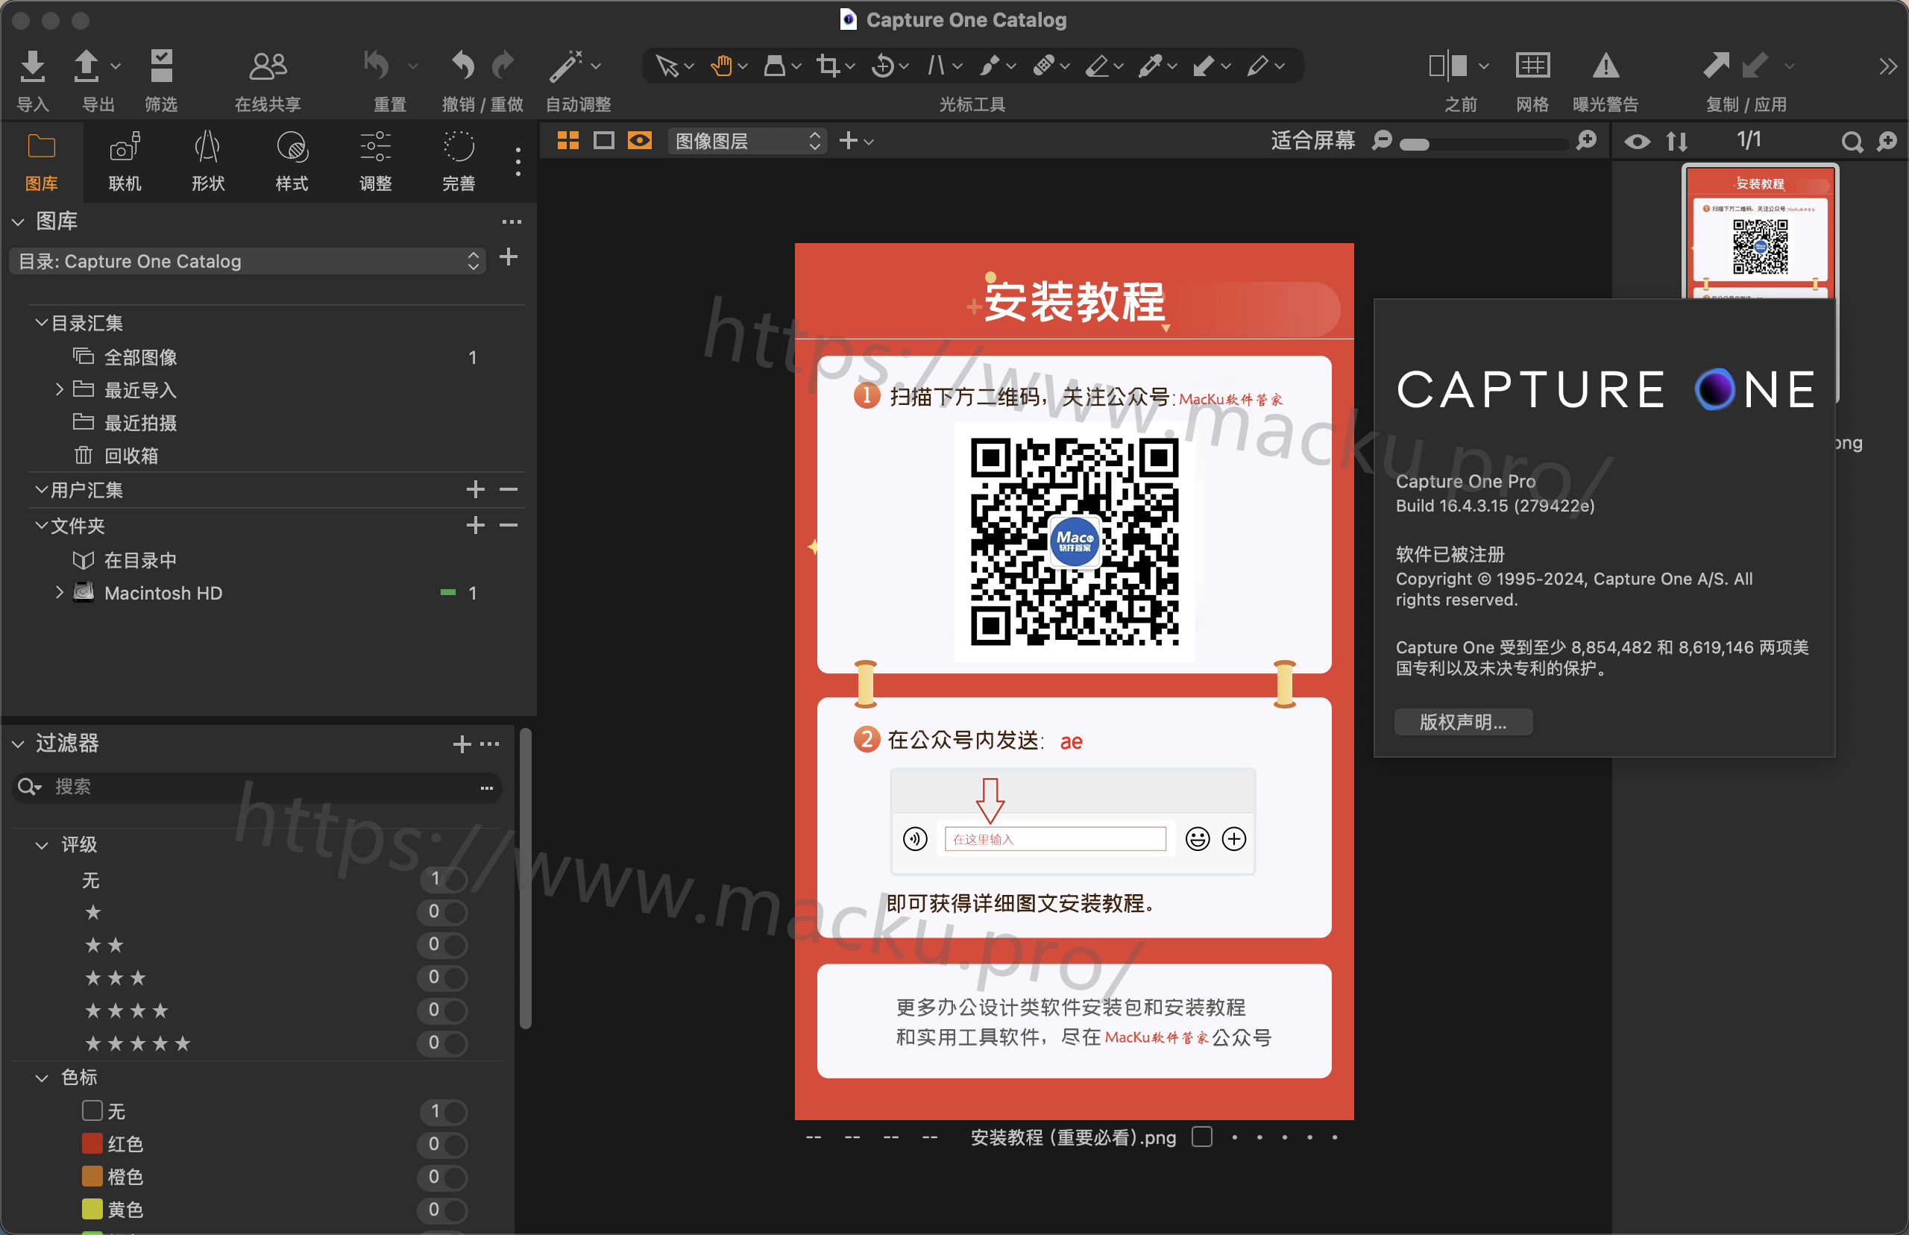Click the browser sort arrows icon
The image size is (1909, 1235).
(x=1676, y=142)
